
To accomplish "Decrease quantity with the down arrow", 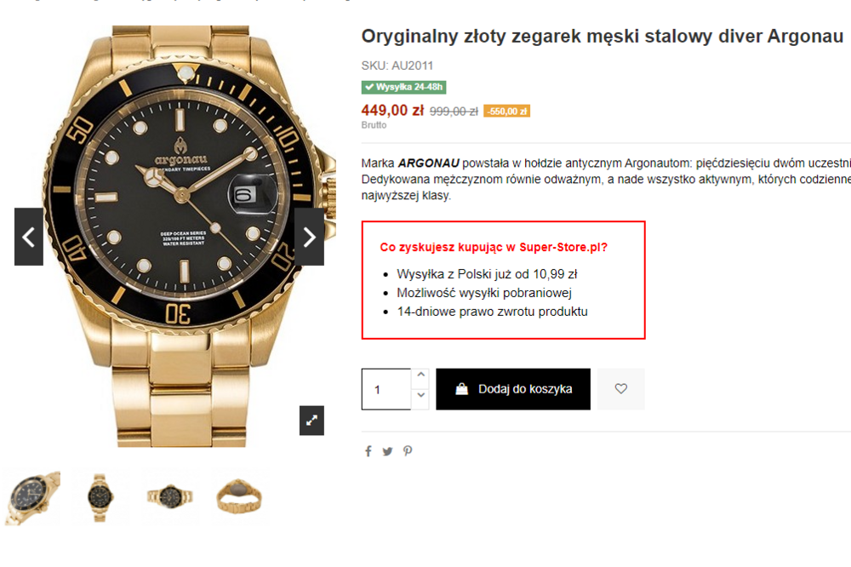I will (x=420, y=397).
